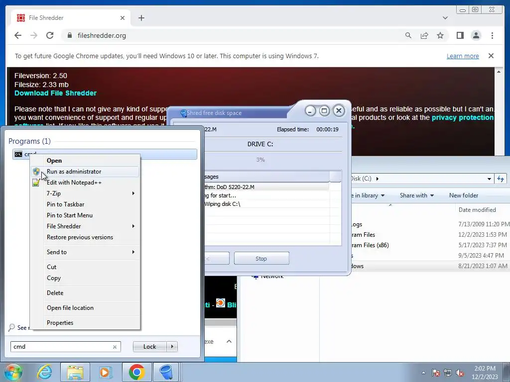The image size is (510, 382).
Task: Reload the fileshredder.org page
Action: 50,35
